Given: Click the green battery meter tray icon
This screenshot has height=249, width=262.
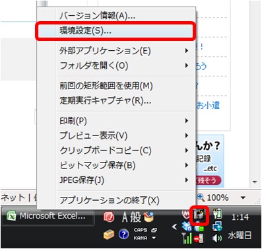Looking at the screenshot, I should (x=199, y=229).
